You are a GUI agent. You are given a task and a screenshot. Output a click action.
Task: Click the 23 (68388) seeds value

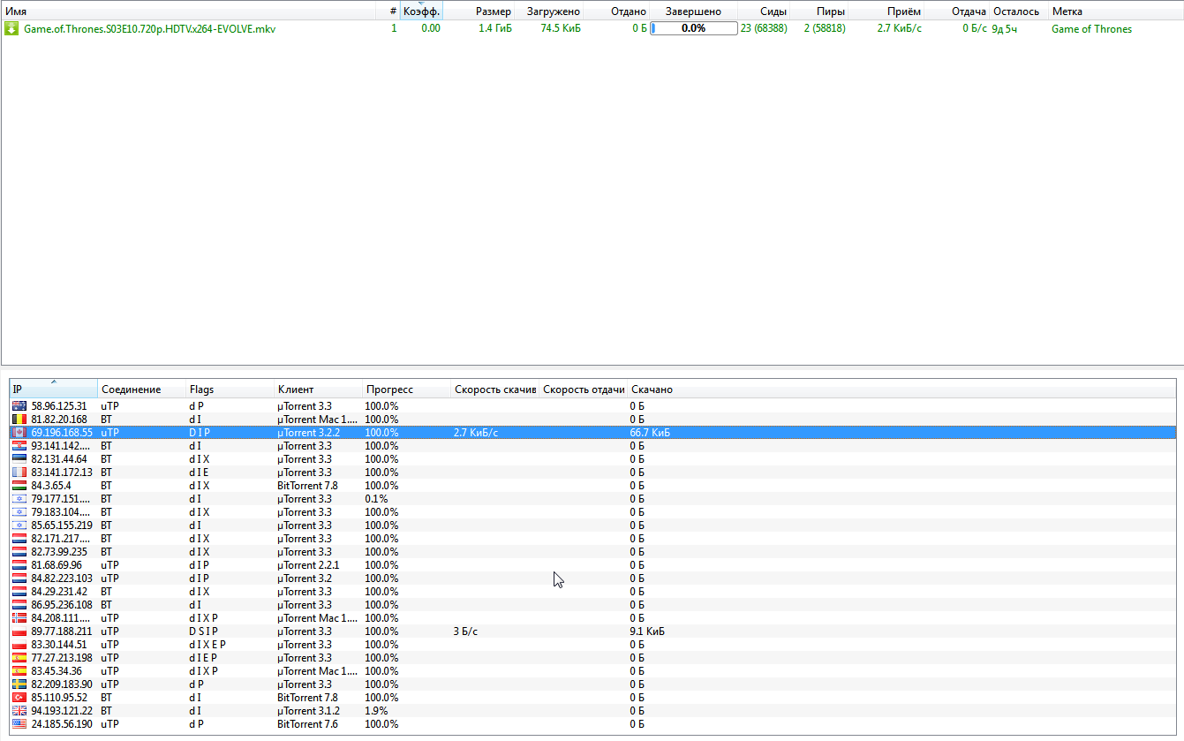pos(764,28)
